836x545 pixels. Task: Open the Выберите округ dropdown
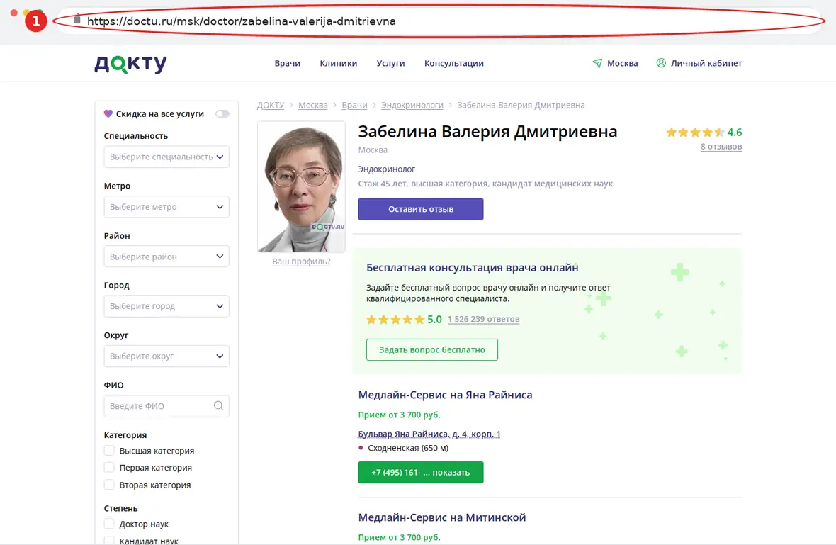[166, 356]
